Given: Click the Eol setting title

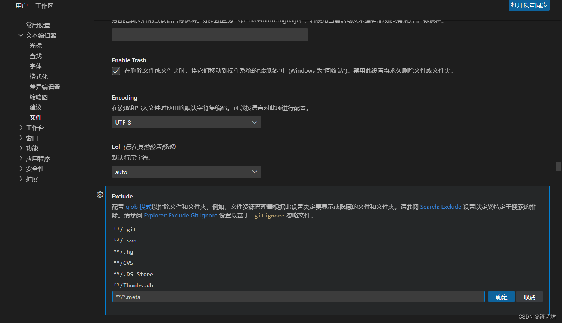Looking at the screenshot, I should tap(116, 147).
